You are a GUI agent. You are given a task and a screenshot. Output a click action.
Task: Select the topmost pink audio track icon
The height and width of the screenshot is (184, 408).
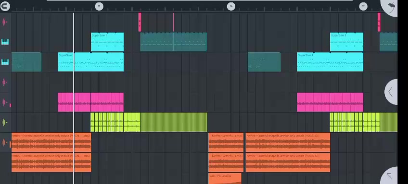coord(5,22)
